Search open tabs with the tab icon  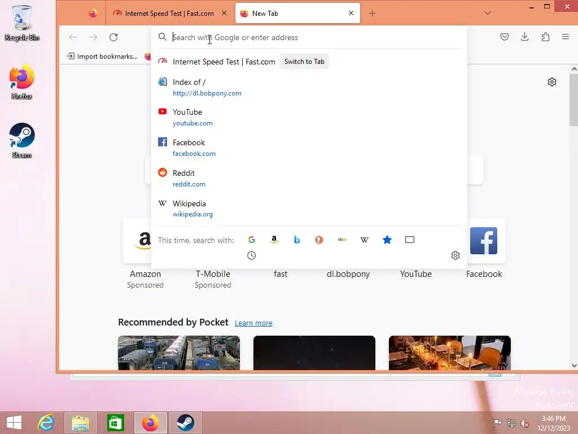coord(410,240)
